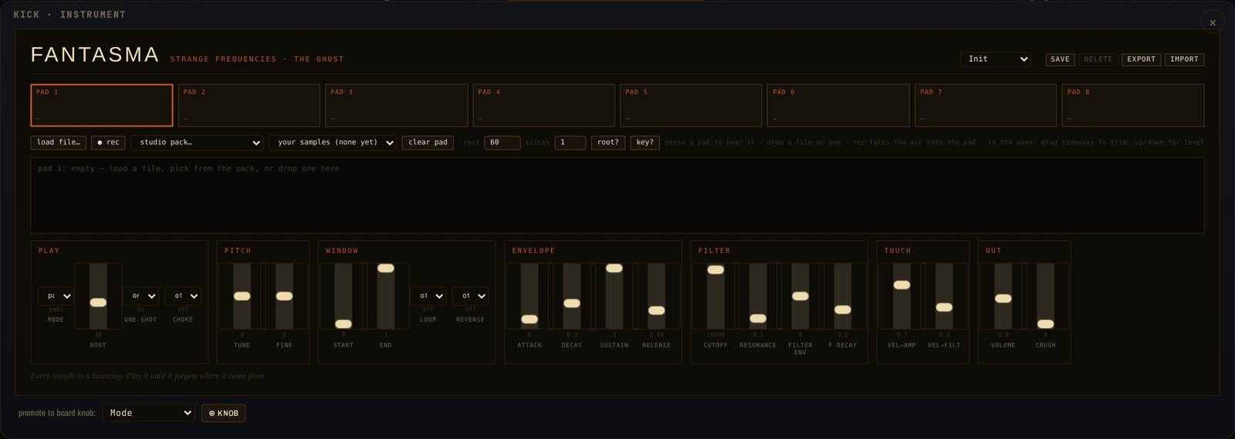Click the F DECAY slider
The width and height of the screenshot is (1235, 439).
pos(843,296)
